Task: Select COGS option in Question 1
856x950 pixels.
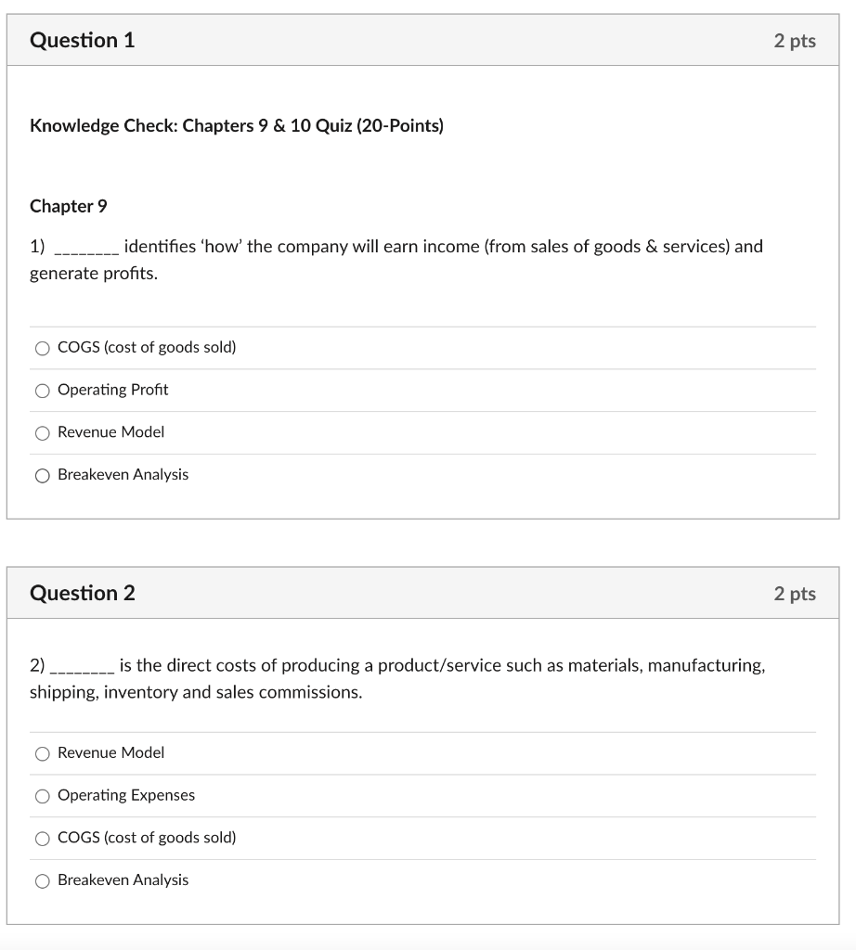Action: click(42, 348)
